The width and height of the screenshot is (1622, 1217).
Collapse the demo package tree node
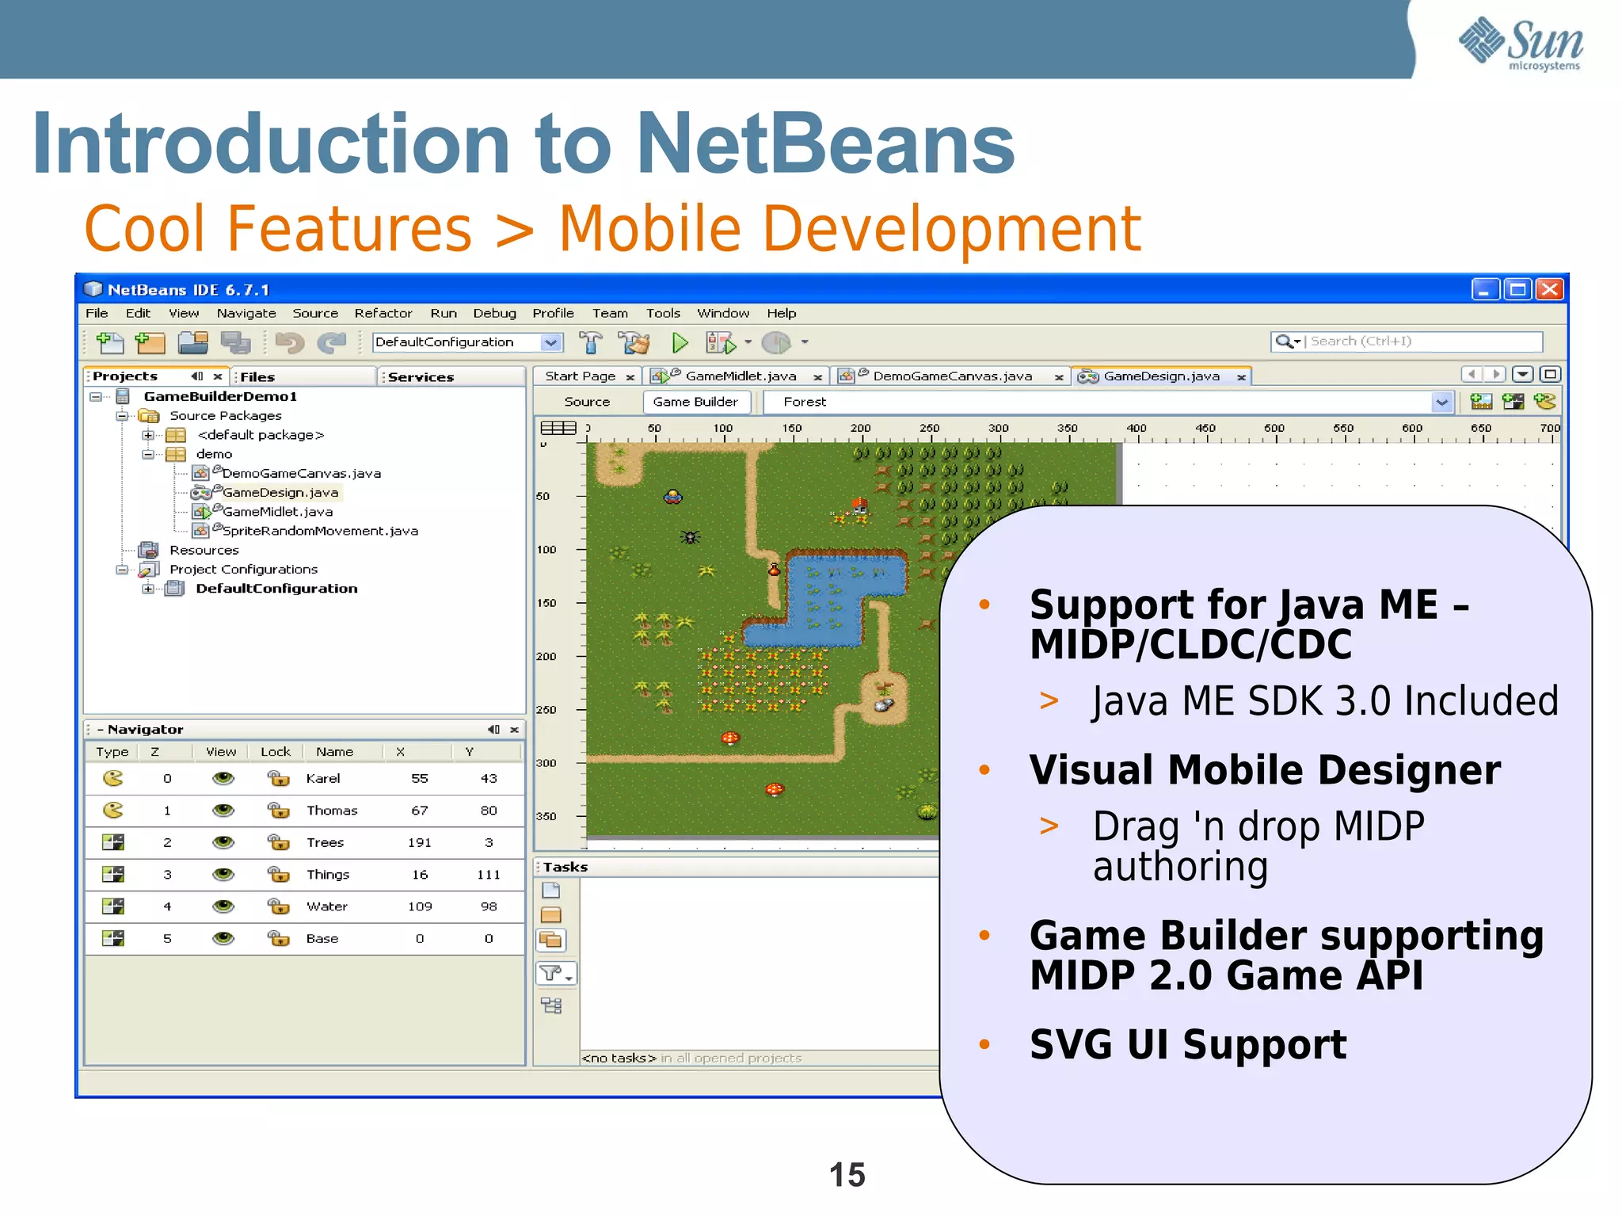148,455
